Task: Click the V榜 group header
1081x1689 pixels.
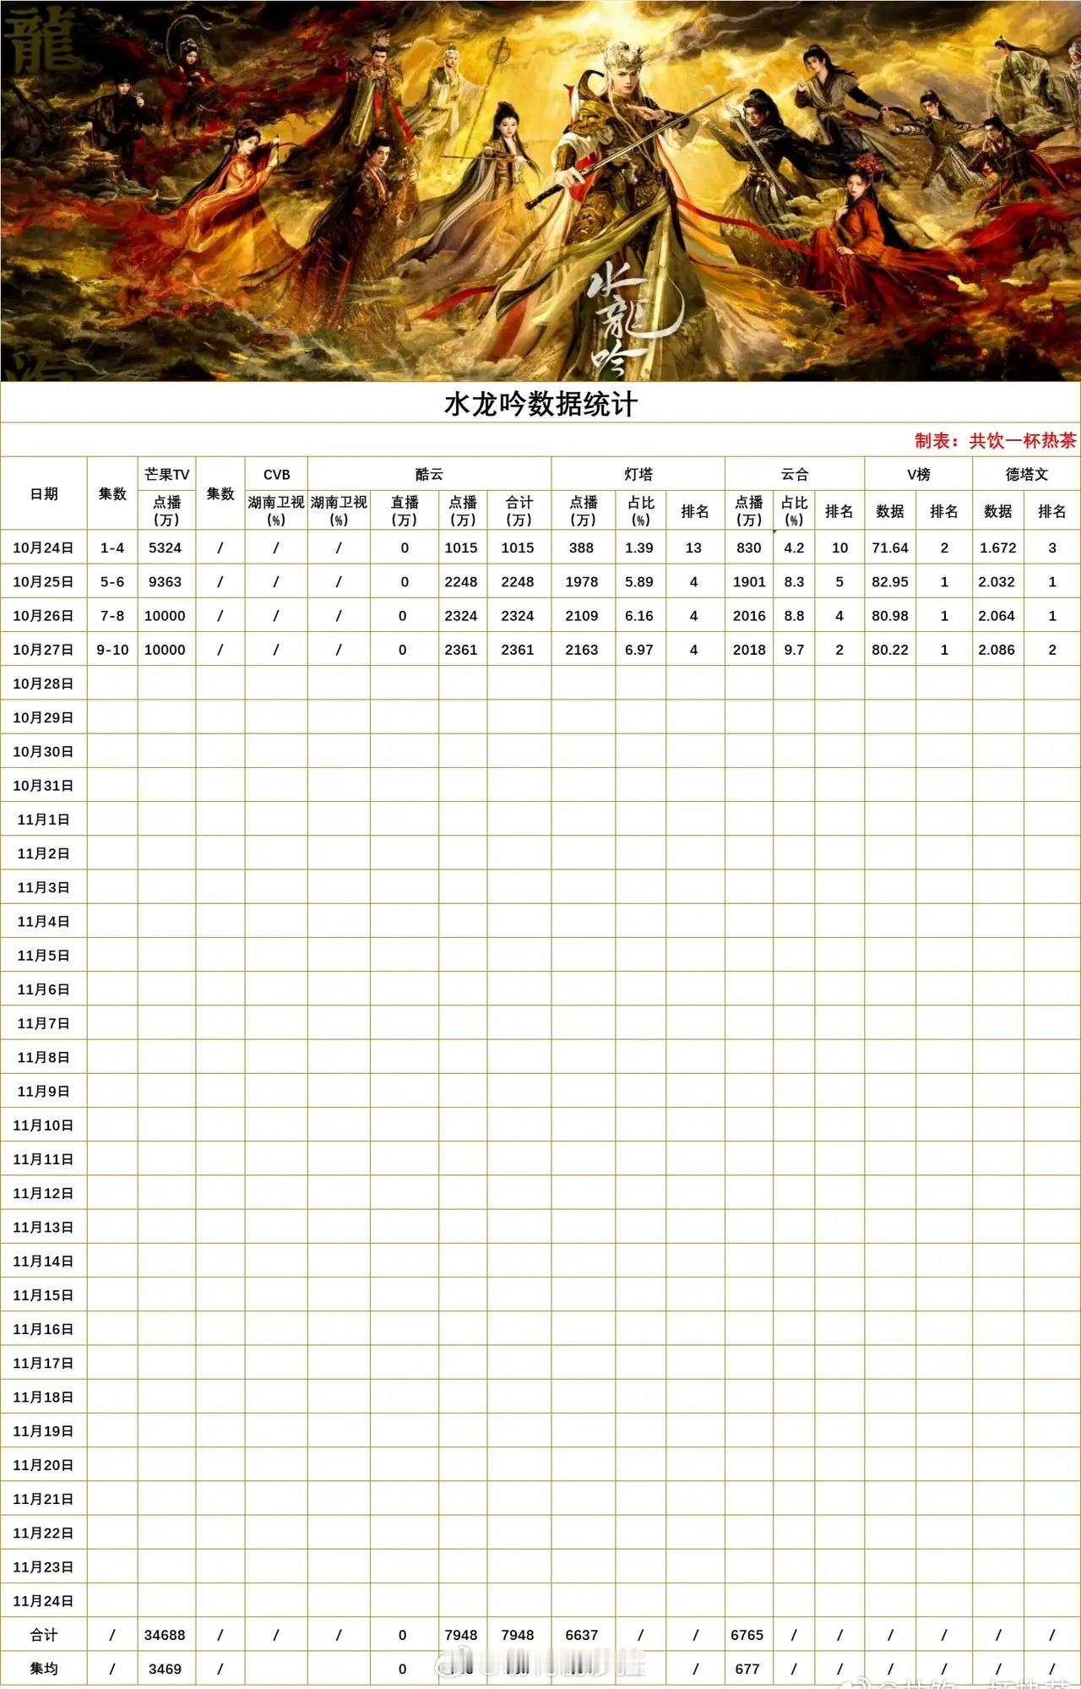Action: (x=918, y=474)
